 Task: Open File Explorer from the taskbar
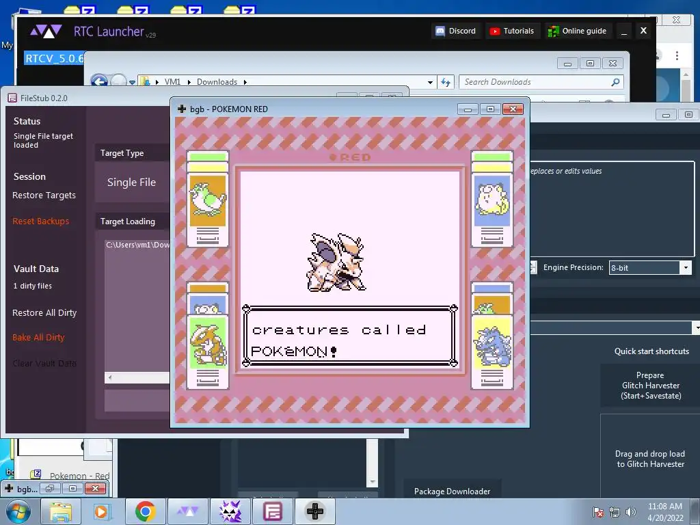61,511
